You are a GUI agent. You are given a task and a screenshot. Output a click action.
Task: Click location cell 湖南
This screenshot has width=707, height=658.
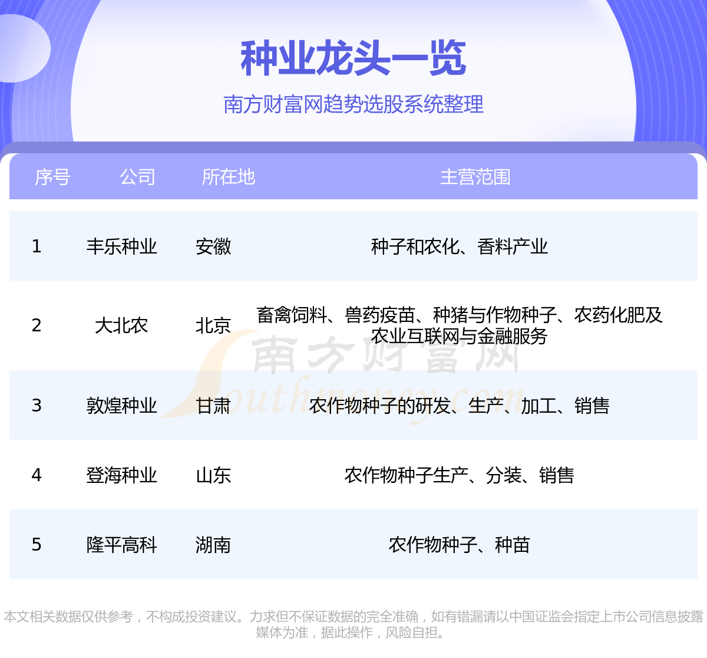click(213, 545)
